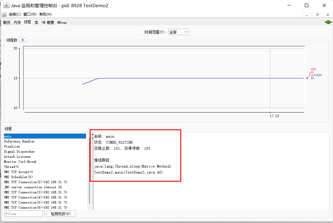This screenshot has width=333, height=223.
Task: Click the lower 线程 panel tab
Action: point(8,129)
